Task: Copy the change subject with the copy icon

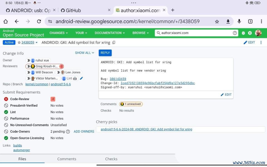Action: tap(114, 43)
